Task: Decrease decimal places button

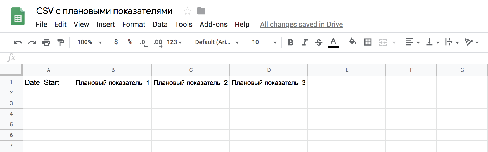Action: (x=144, y=42)
